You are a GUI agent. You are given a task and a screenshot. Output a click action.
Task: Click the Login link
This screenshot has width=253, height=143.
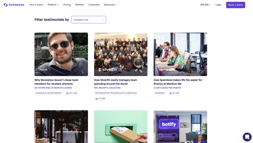(218, 5)
